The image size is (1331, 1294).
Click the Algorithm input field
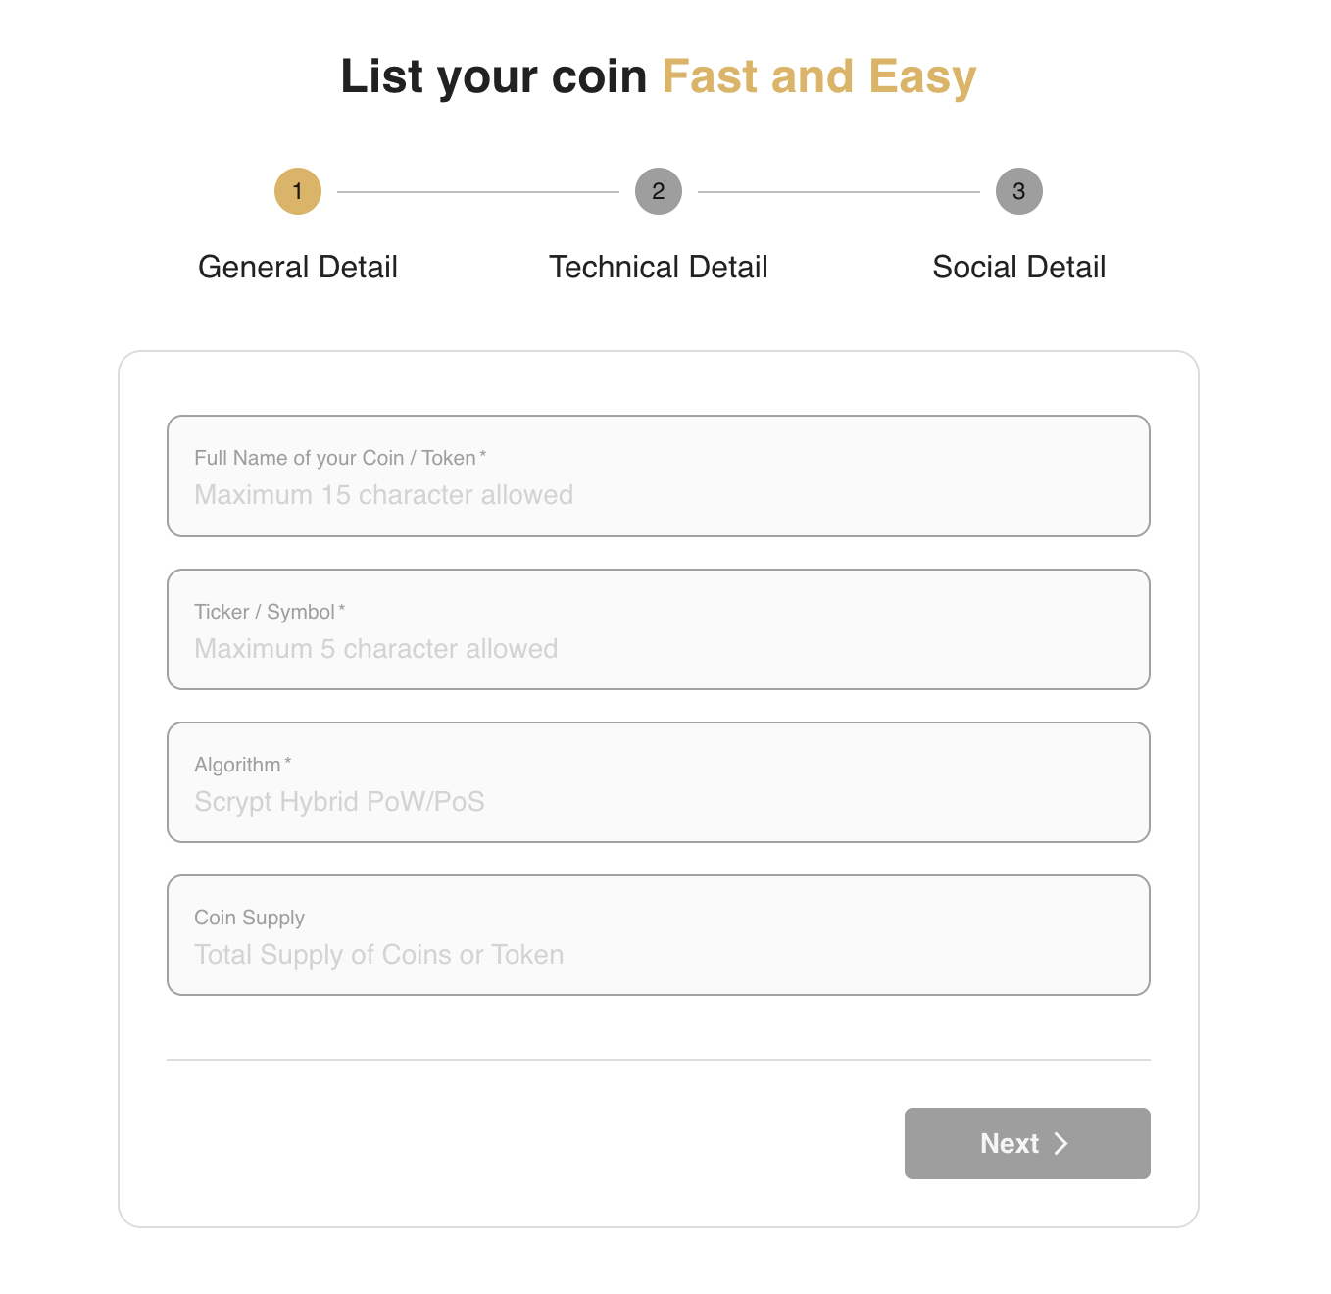pyautogui.click(x=658, y=782)
